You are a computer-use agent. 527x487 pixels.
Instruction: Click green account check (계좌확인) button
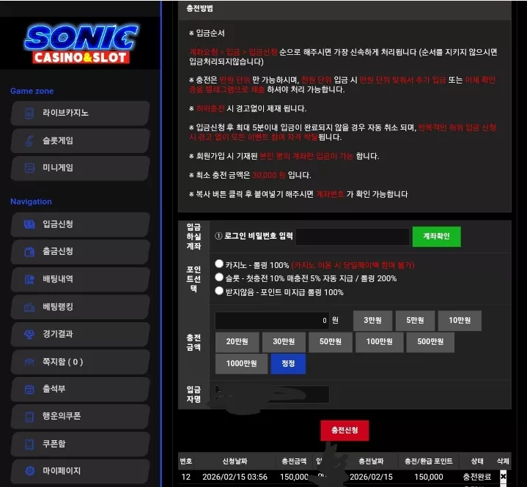[x=436, y=237]
